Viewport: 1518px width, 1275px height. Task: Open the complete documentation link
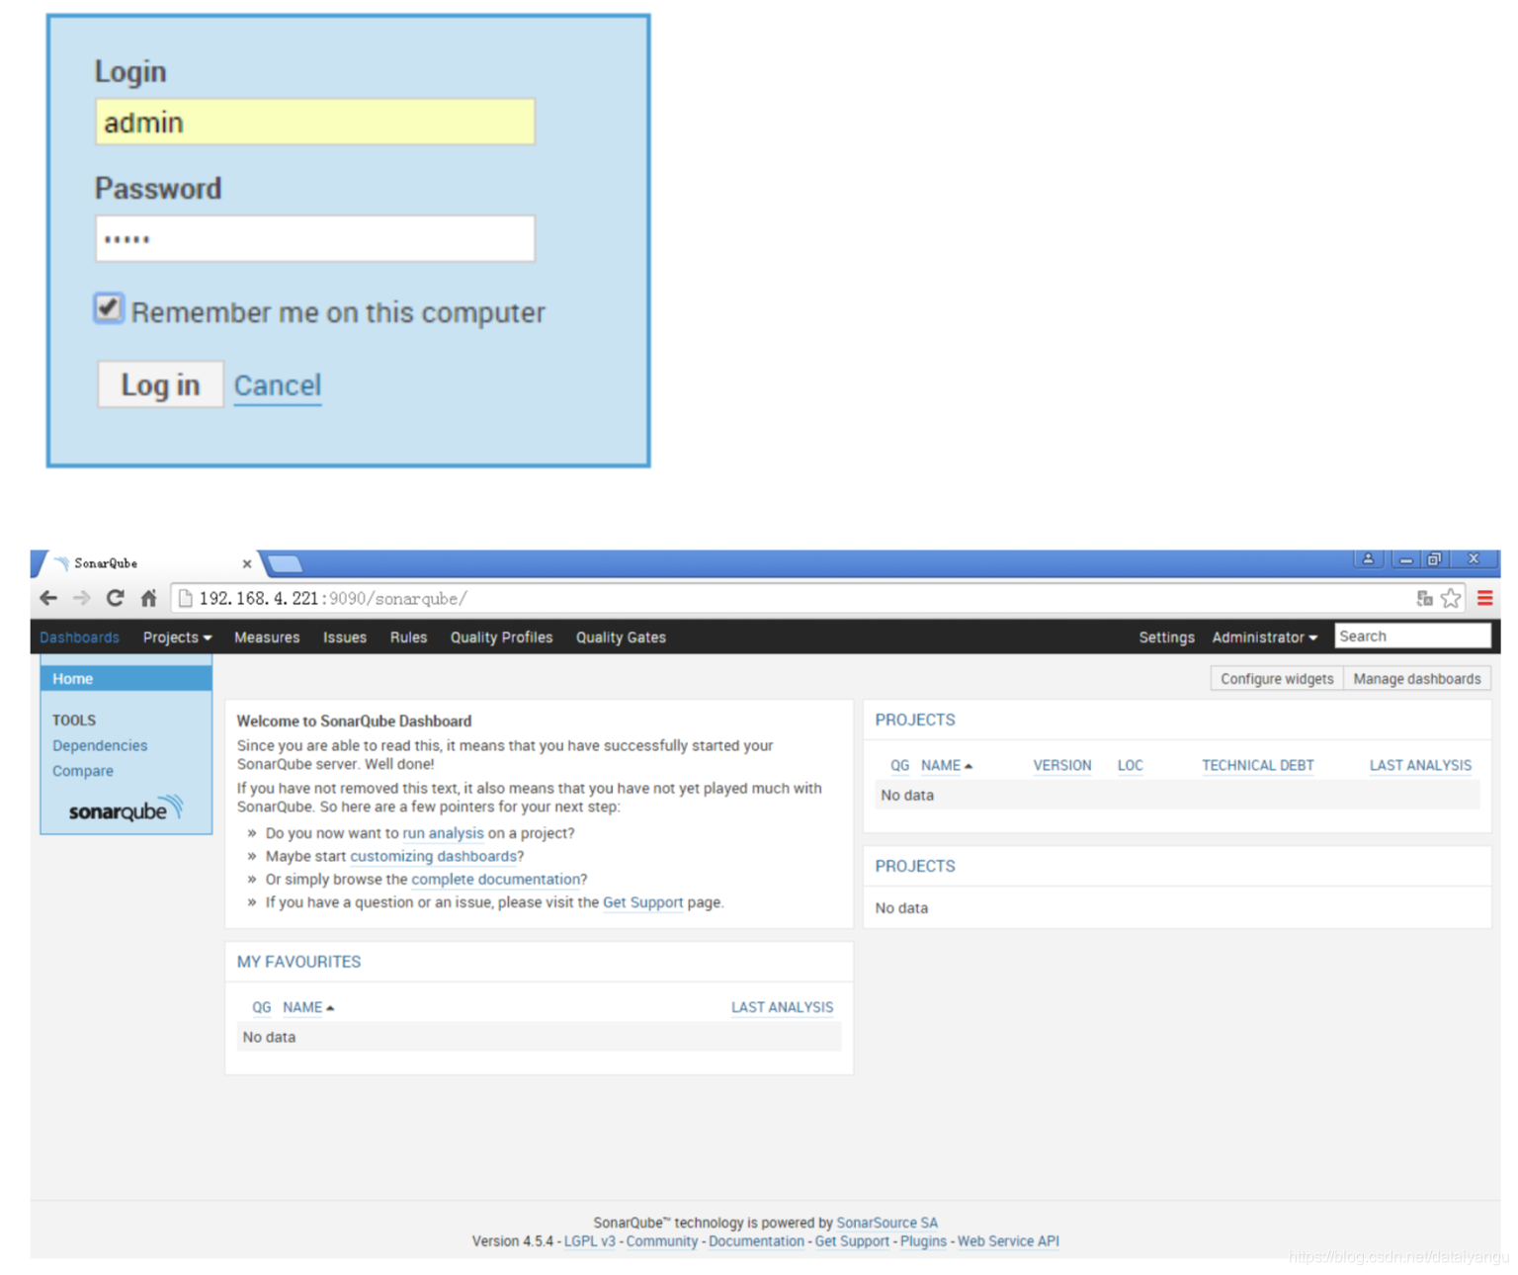(x=496, y=879)
